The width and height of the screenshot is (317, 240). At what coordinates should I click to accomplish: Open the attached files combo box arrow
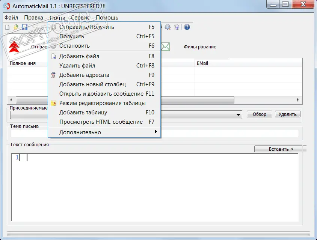pos(239,115)
